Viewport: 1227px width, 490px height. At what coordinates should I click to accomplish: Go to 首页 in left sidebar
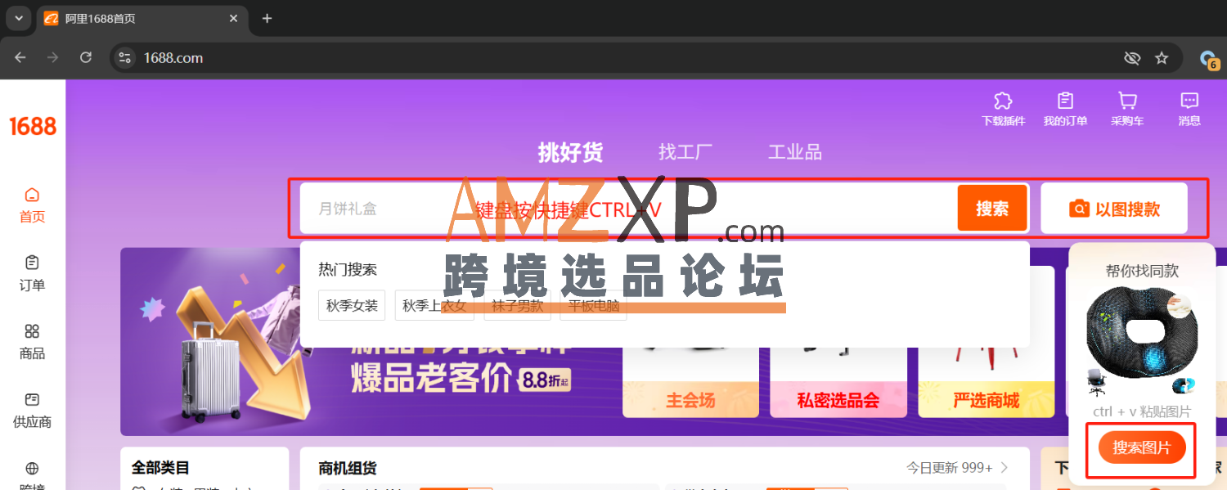tap(32, 205)
